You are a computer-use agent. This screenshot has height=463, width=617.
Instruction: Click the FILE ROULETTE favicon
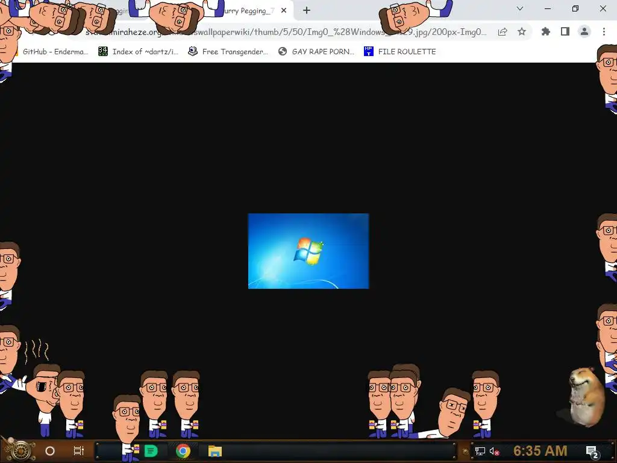tap(368, 51)
